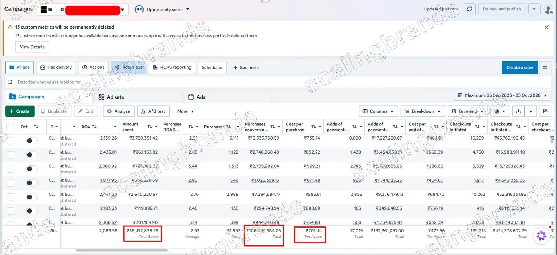Toggle campaign with ₹3,760,351.42 spent
This screenshot has height=255, width=557.
coord(32,141)
